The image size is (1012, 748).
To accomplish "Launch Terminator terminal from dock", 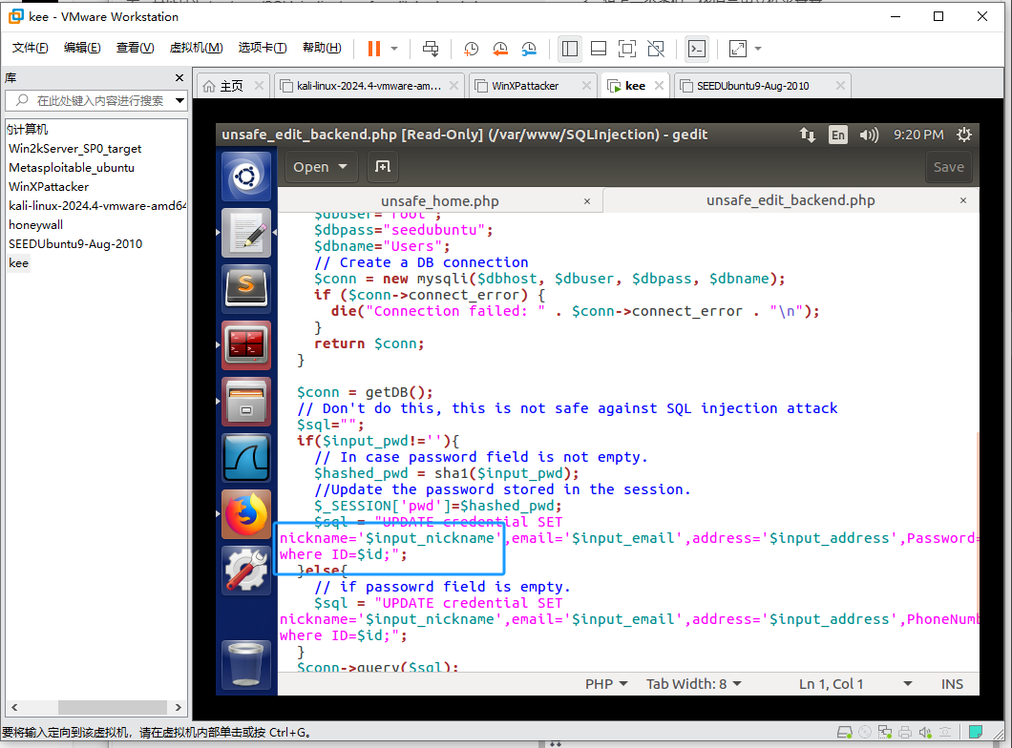I will (x=246, y=344).
